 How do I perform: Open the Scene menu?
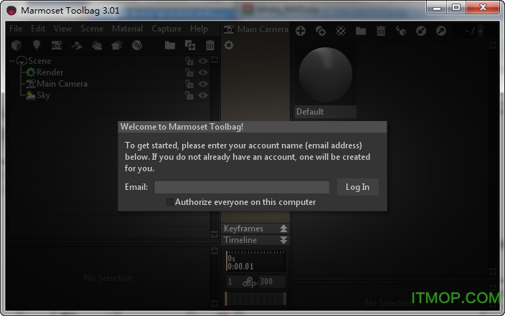pos(92,29)
